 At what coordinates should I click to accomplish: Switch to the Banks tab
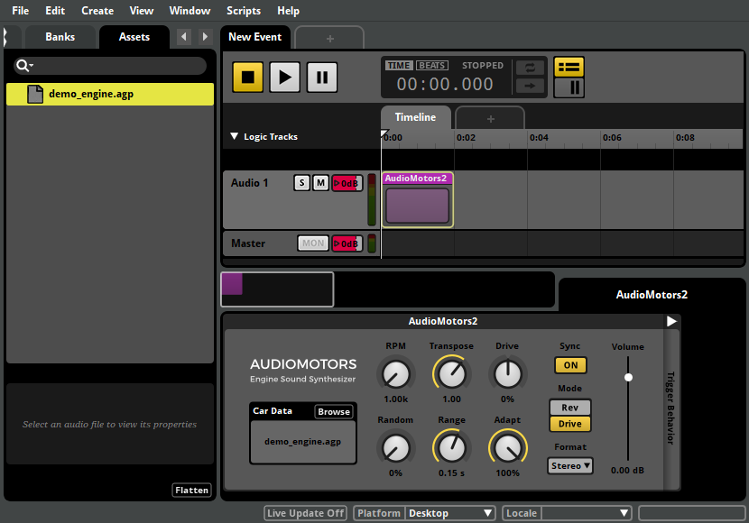60,37
